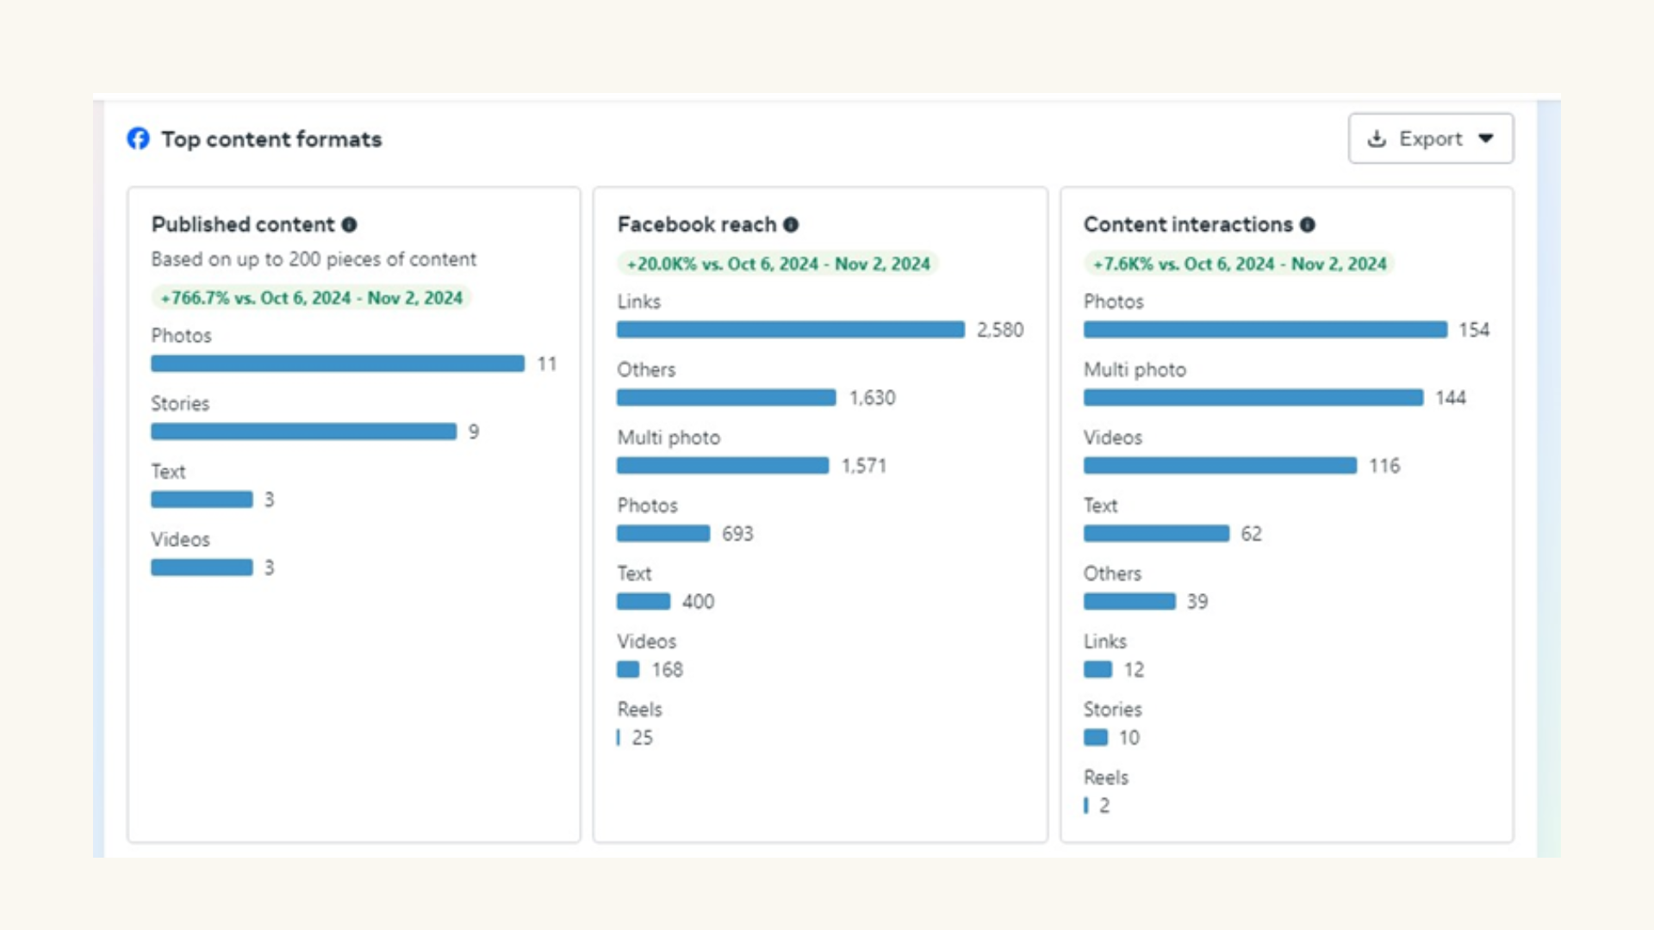Click the Links reach bar showing 2,580
Image resolution: width=1654 pixels, height=930 pixels.
790,330
